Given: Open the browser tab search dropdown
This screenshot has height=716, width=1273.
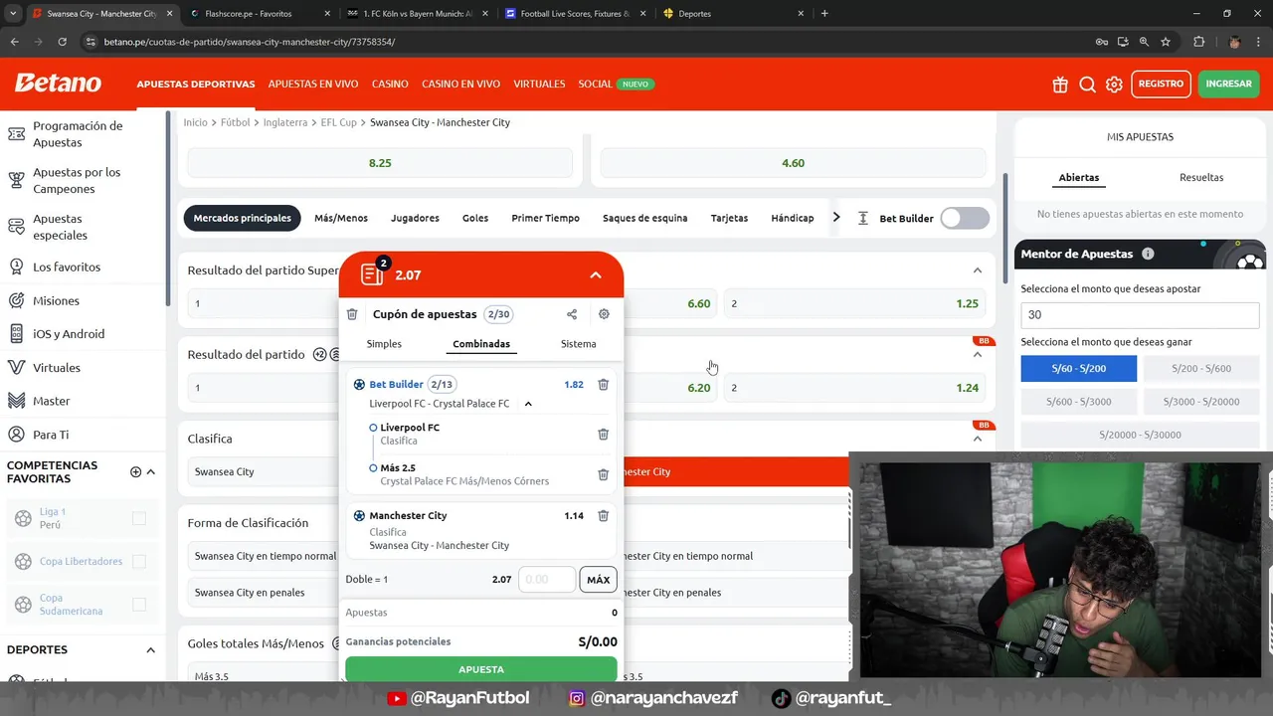Looking at the screenshot, I should point(12,14).
